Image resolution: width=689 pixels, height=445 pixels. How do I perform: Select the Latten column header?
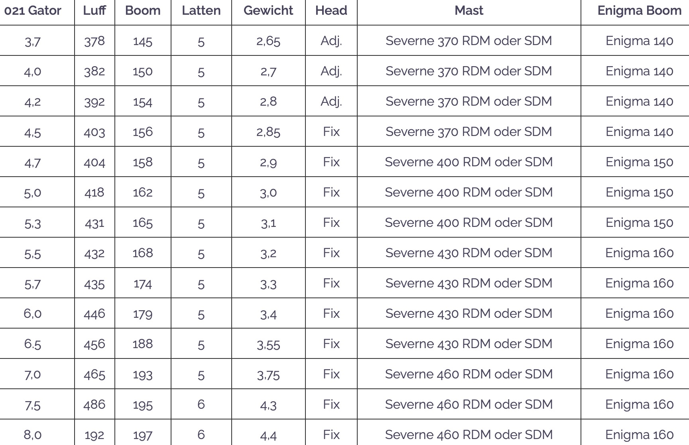pyautogui.click(x=201, y=10)
